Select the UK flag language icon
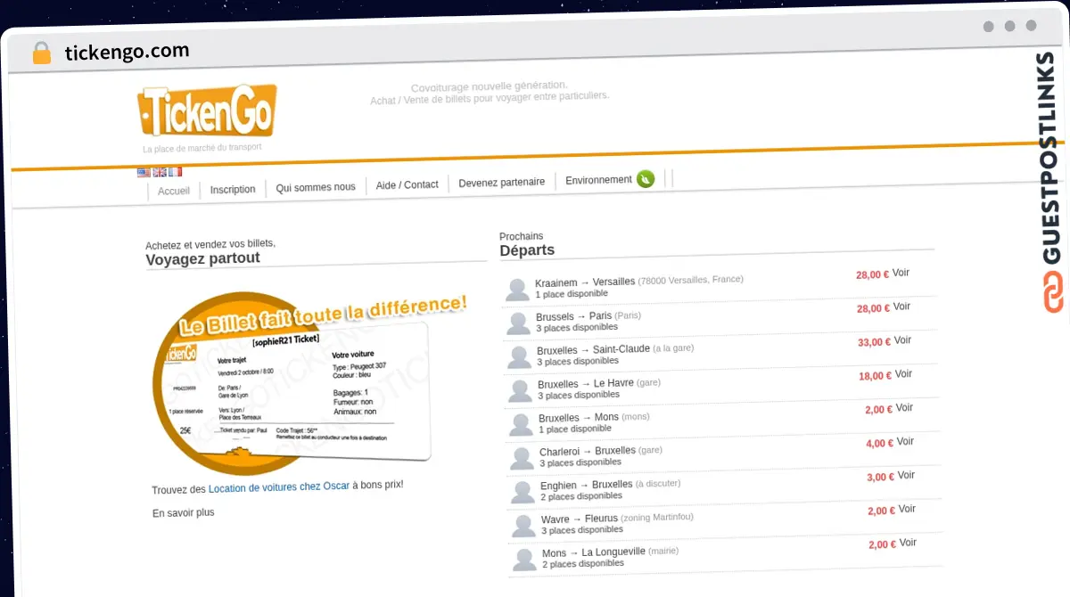The height and width of the screenshot is (597, 1070). pos(160,172)
